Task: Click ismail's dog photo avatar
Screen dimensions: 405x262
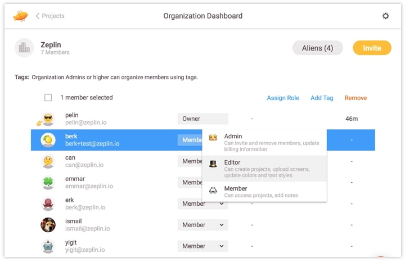Action: tap(48, 225)
